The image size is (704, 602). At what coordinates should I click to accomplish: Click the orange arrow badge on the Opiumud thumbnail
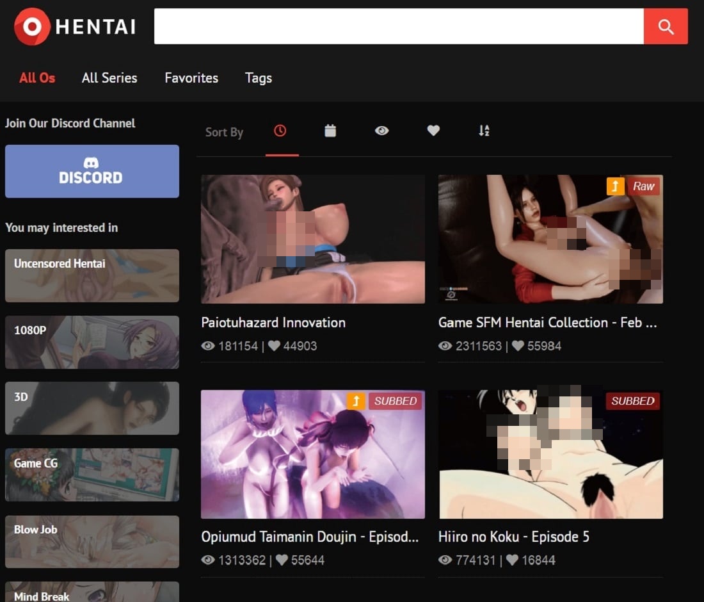pyautogui.click(x=356, y=401)
